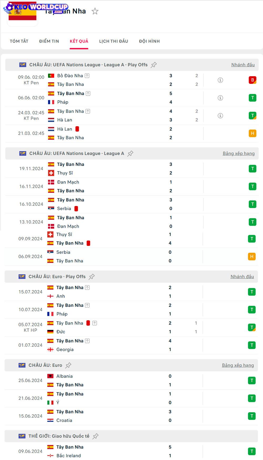Switch to the TÓM TẮT tab
Screen dimensions: 263x460
pos(19,41)
